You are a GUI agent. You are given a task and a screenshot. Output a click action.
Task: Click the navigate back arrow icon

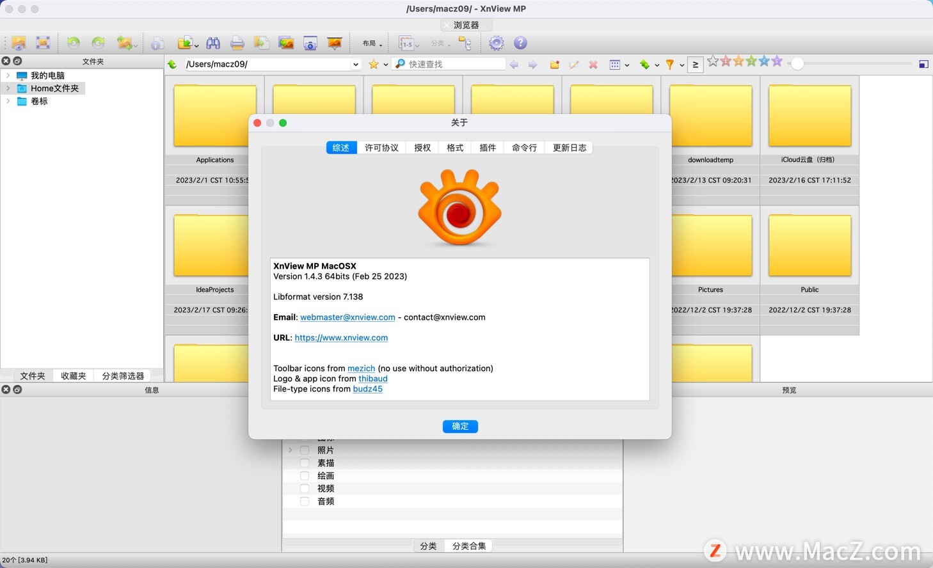click(514, 65)
